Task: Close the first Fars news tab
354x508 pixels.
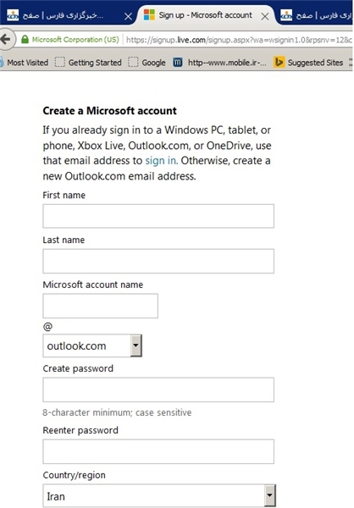Action: tap(129, 16)
